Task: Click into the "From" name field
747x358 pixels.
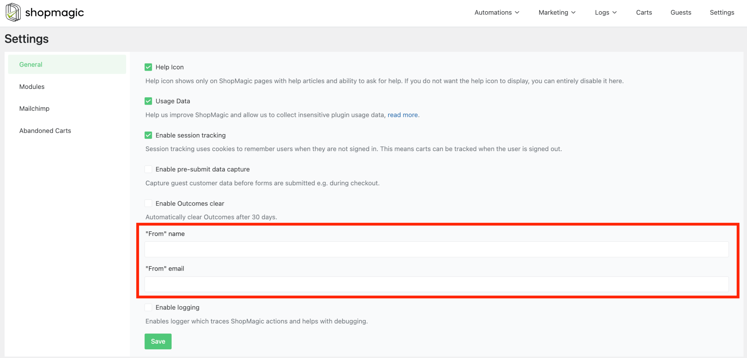Action: tap(436, 249)
